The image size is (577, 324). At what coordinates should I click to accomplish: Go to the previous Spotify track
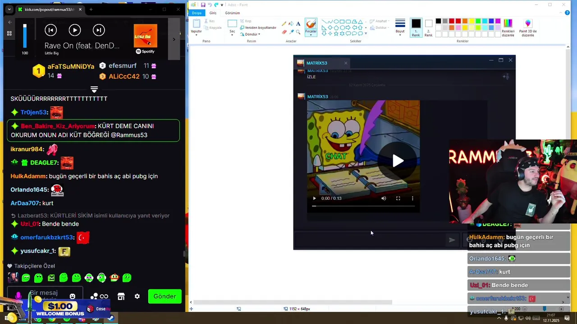(51, 30)
